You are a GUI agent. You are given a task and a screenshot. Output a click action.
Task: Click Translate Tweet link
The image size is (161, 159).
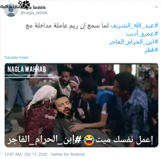(16, 58)
